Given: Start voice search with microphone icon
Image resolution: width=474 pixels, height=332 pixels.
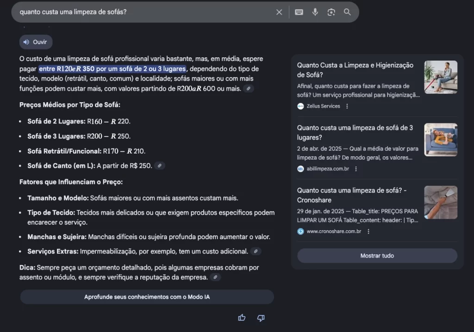Looking at the screenshot, I should coord(315,12).
